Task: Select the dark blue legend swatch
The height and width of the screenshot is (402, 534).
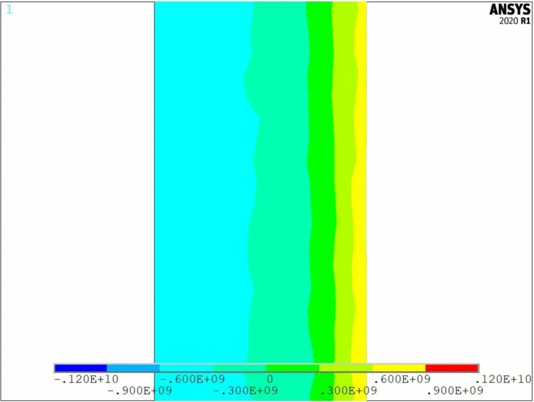Action: (80, 368)
